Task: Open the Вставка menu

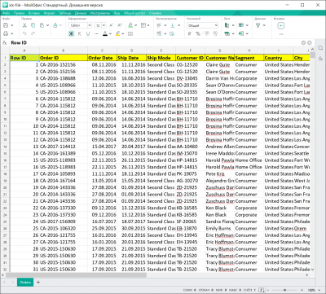Action: coord(34,13)
